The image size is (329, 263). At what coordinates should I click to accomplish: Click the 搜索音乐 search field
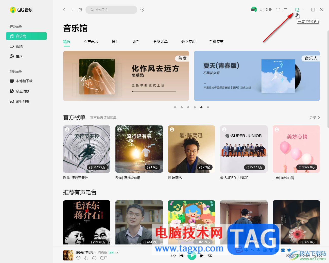click(111, 10)
